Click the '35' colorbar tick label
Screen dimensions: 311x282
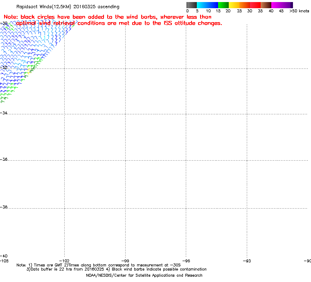pyautogui.click(x=260, y=11)
